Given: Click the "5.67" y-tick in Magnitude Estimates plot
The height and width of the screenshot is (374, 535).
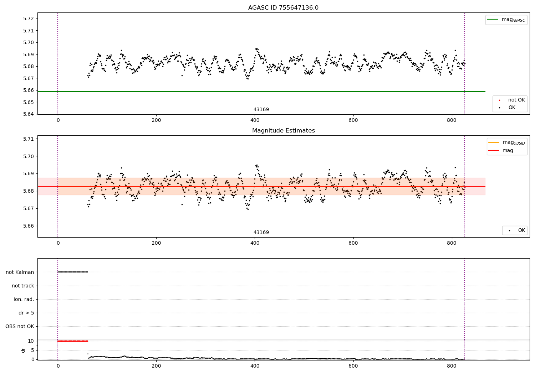Looking at the screenshot, I should point(28,208).
